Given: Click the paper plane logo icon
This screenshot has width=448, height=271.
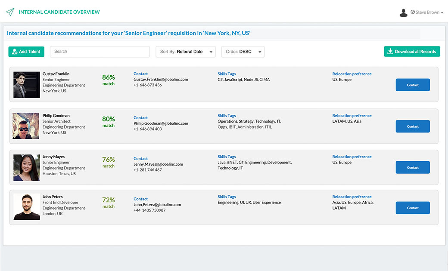Looking at the screenshot, I should [x=10, y=12].
